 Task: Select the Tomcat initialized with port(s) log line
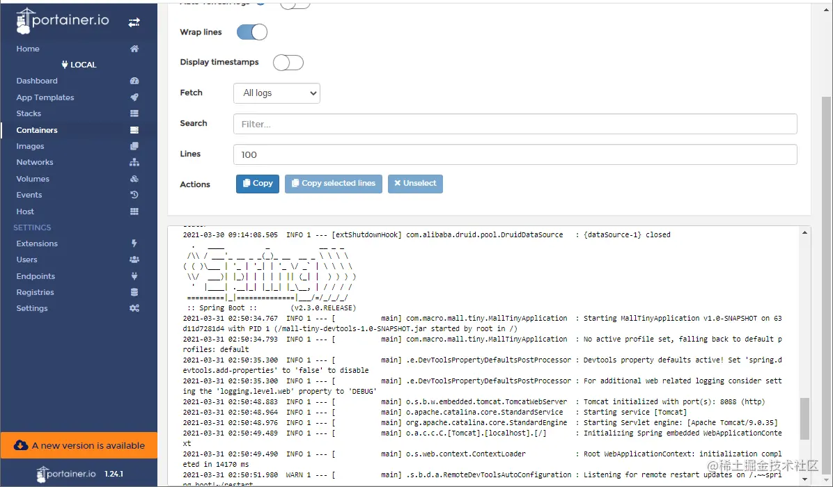pos(474,401)
